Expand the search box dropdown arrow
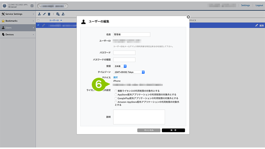 pos(66,6)
